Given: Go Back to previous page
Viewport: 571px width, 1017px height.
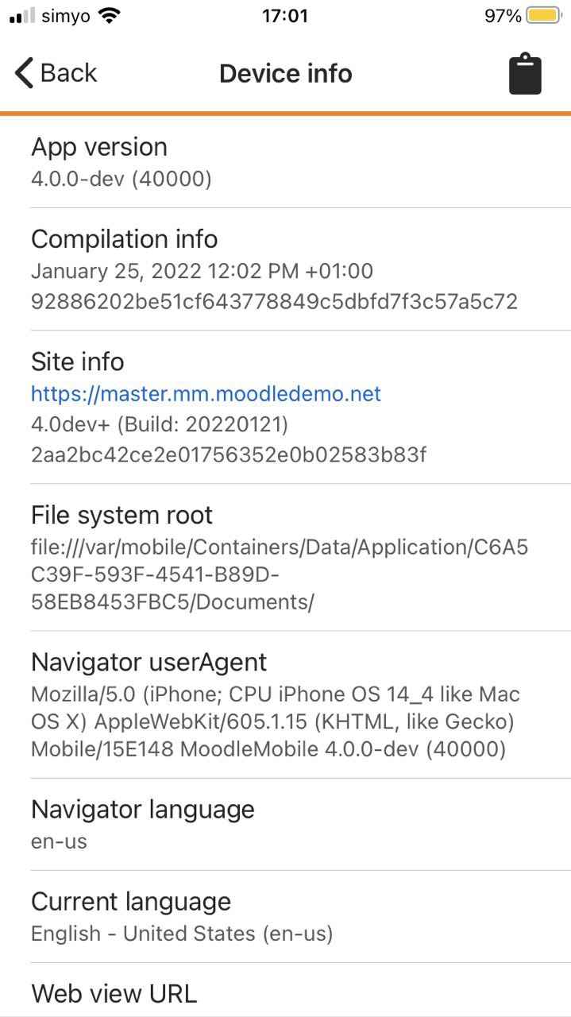Looking at the screenshot, I should [x=56, y=73].
